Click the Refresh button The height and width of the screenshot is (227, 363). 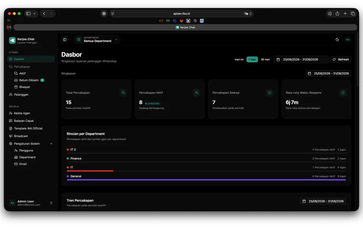[x=341, y=59]
